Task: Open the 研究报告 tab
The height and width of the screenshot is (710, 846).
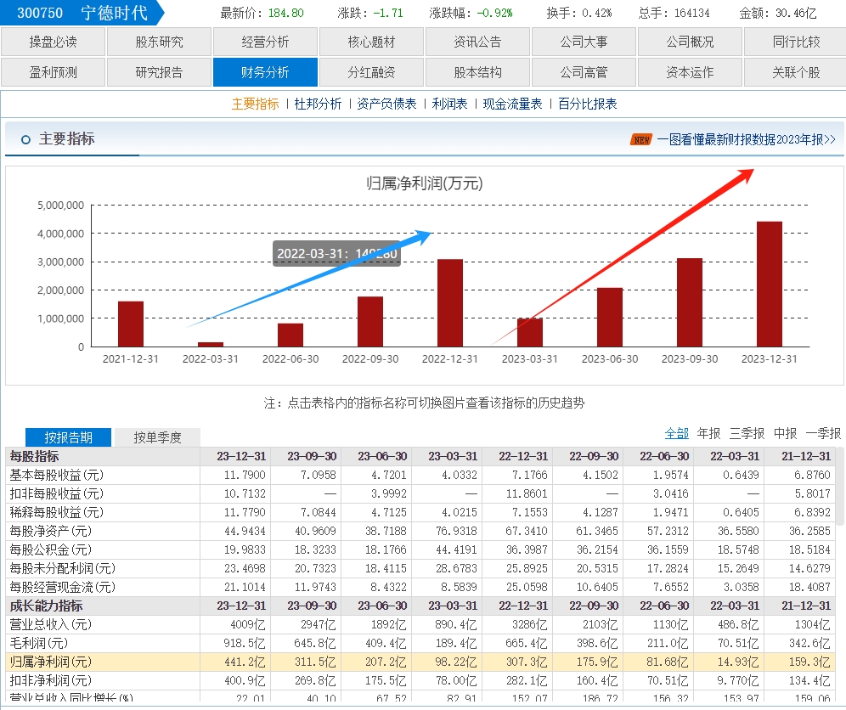Action: pyautogui.click(x=159, y=72)
